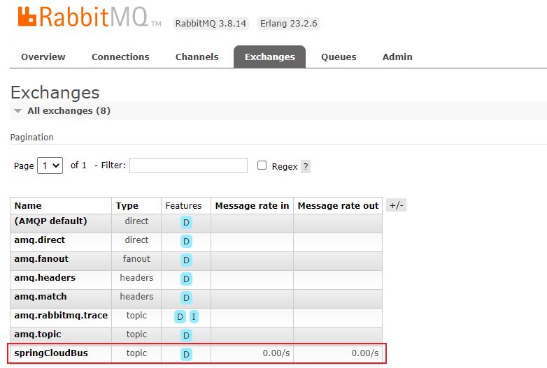The height and width of the screenshot is (368, 547).
Task: Click the D feature badge for amq.fanout
Action: pos(186,260)
